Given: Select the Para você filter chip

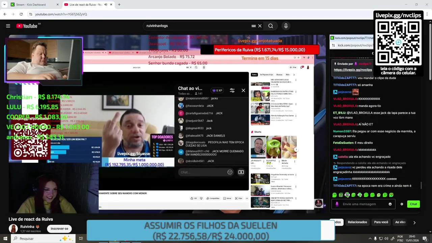Looking at the screenshot, I should point(381,222).
